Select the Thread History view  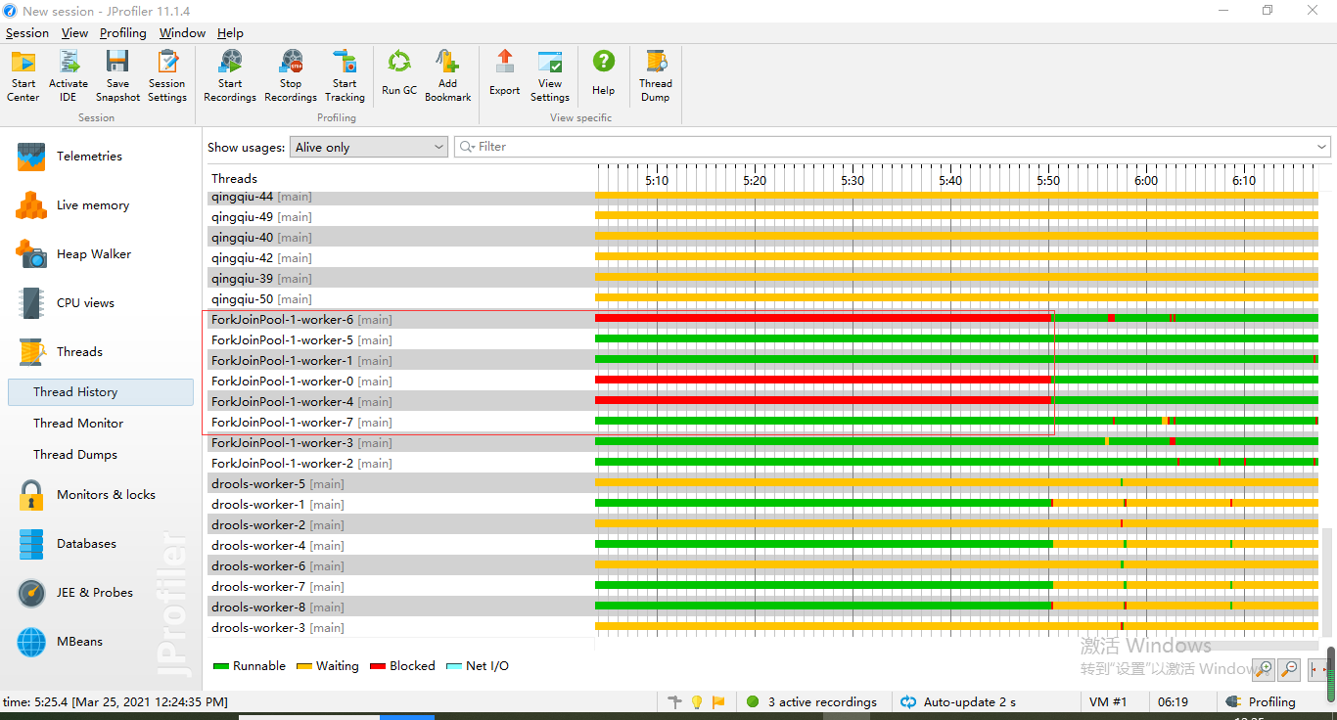[101, 392]
